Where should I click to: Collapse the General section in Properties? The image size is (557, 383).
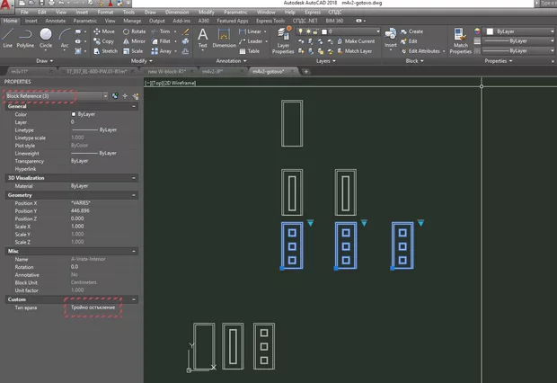point(133,106)
